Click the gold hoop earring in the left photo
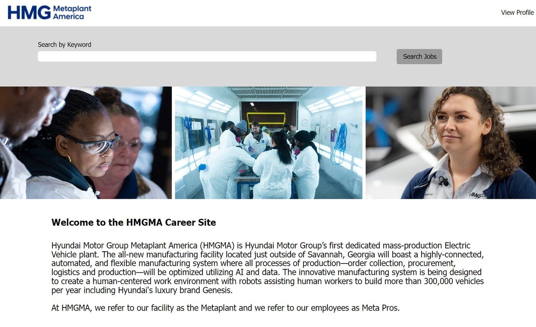 [68, 158]
